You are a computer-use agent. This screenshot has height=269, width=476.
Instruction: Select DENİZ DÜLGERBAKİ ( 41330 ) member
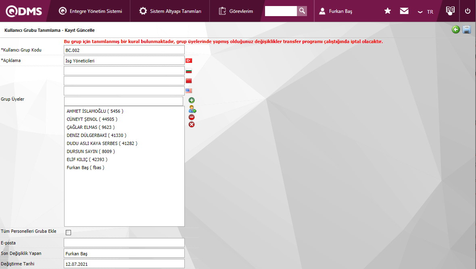pos(96,135)
